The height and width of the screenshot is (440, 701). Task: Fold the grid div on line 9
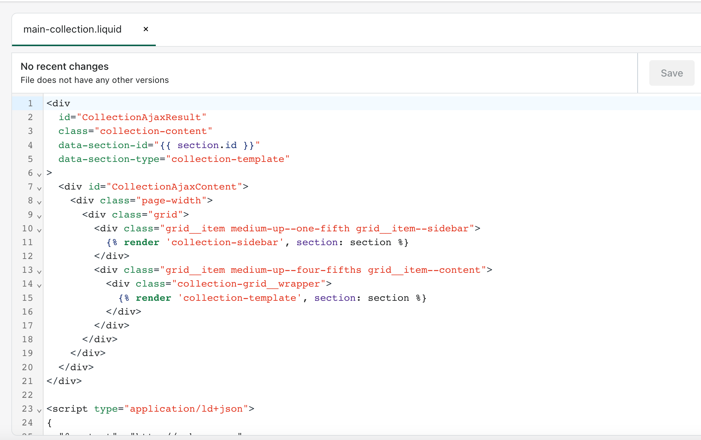click(x=39, y=216)
